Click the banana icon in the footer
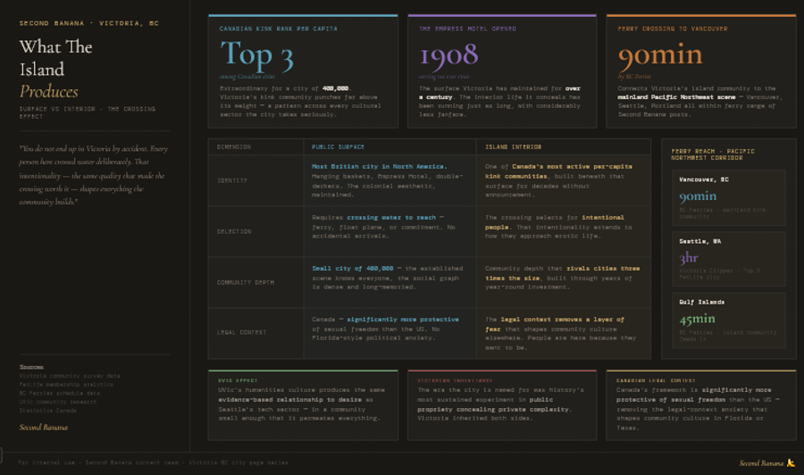The height and width of the screenshot is (475, 804). pos(791,462)
